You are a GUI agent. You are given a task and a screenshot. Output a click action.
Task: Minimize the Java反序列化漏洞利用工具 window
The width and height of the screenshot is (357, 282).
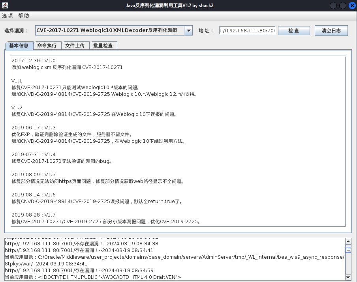click(x=333, y=6)
